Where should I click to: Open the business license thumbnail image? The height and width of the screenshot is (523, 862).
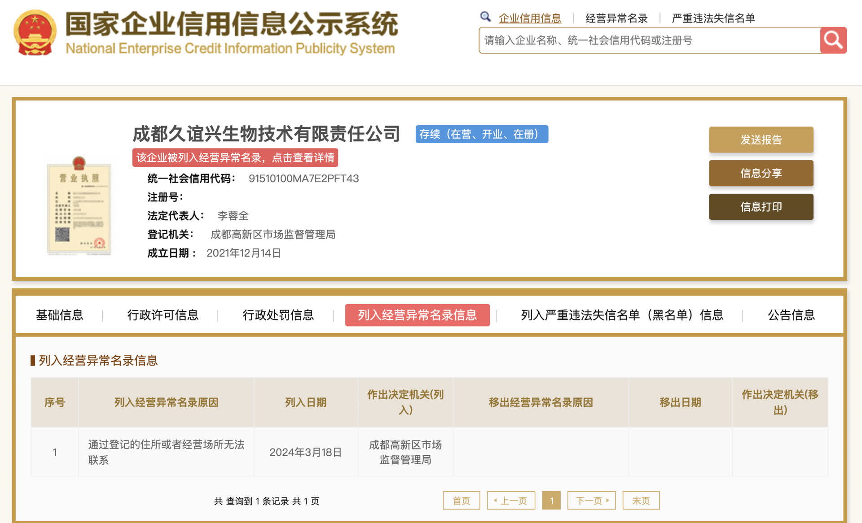(x=79, y=206)
